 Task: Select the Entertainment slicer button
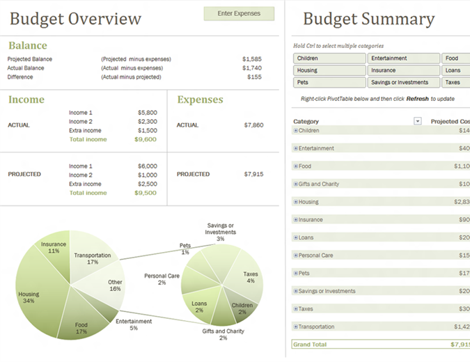coord(404,58)
